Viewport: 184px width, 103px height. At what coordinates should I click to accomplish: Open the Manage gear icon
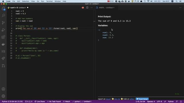coord(3,96)
